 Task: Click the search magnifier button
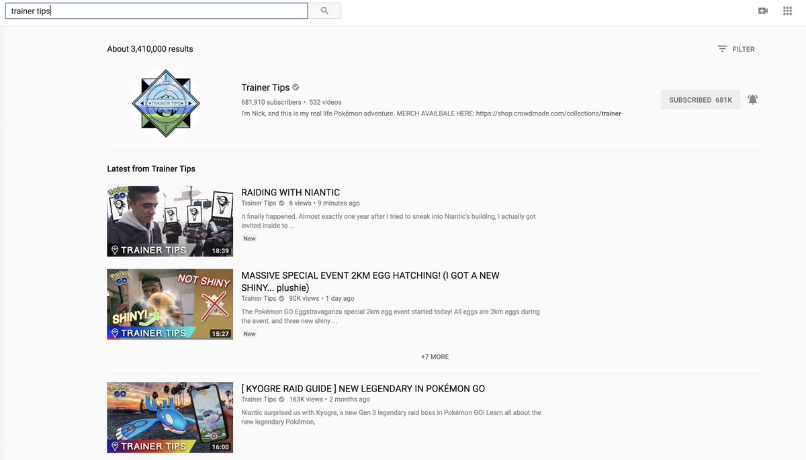[x=324, y=11]
